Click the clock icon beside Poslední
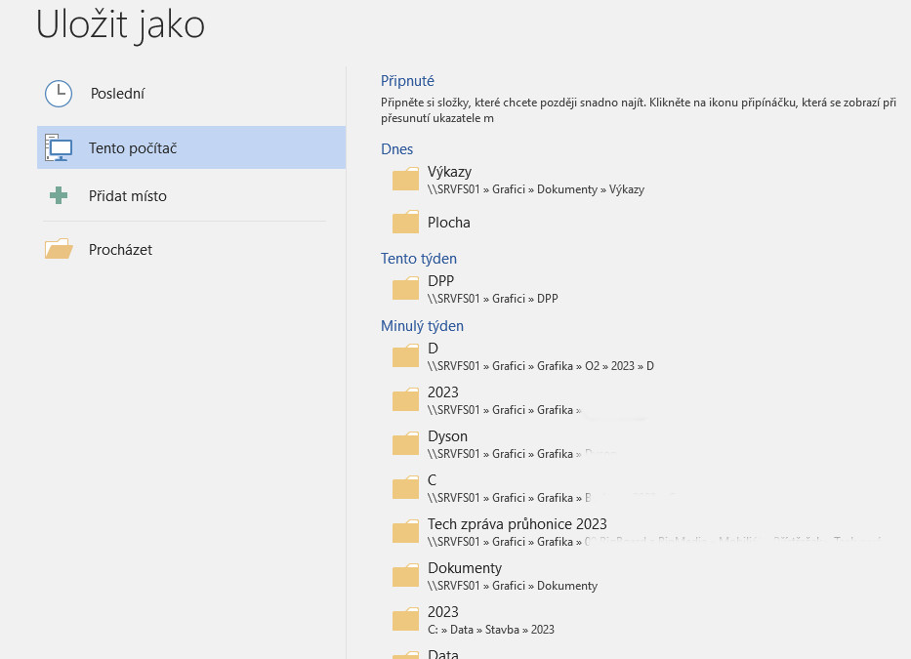Image resolution: width=911 pixels, height=659 pixels. point(59,94)
